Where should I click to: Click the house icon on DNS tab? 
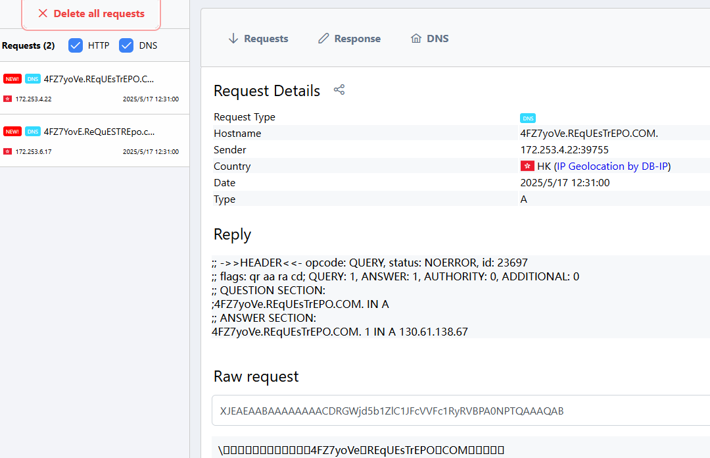(416, 39)
